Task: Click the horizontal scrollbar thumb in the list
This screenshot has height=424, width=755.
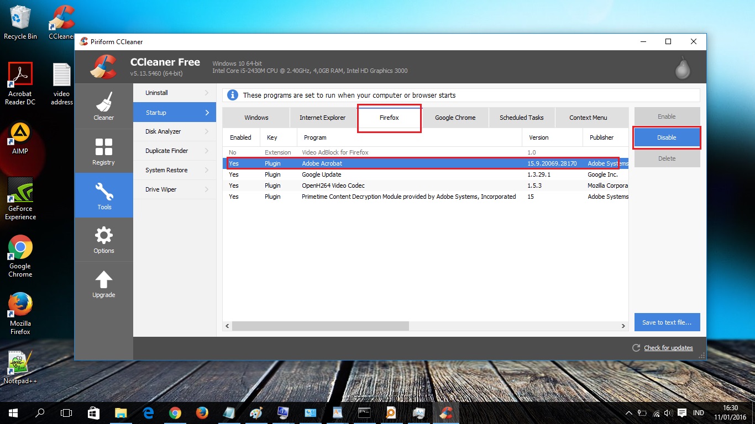Action: 321,326
